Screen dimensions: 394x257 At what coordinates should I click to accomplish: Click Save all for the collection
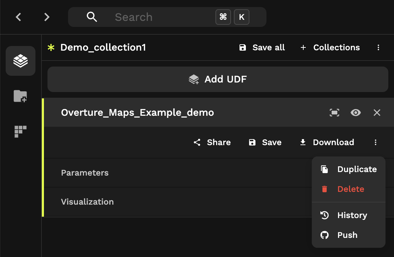tap(262, 47)
